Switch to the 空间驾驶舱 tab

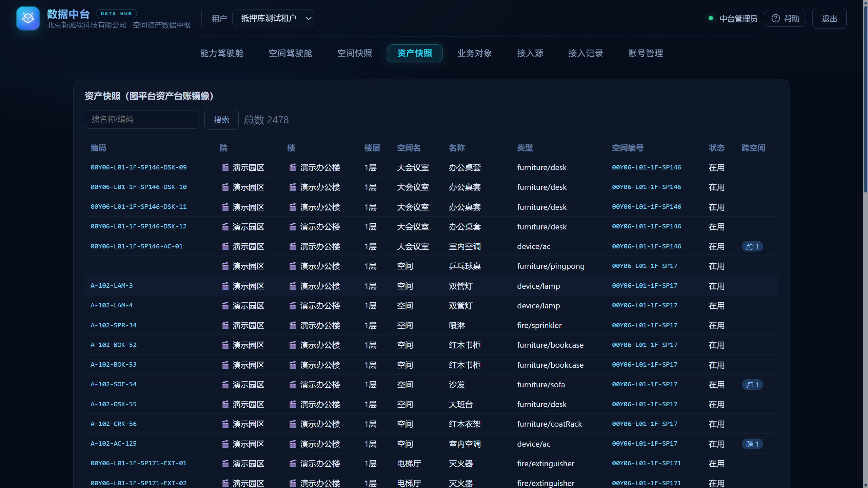click(x=290, y=53)
